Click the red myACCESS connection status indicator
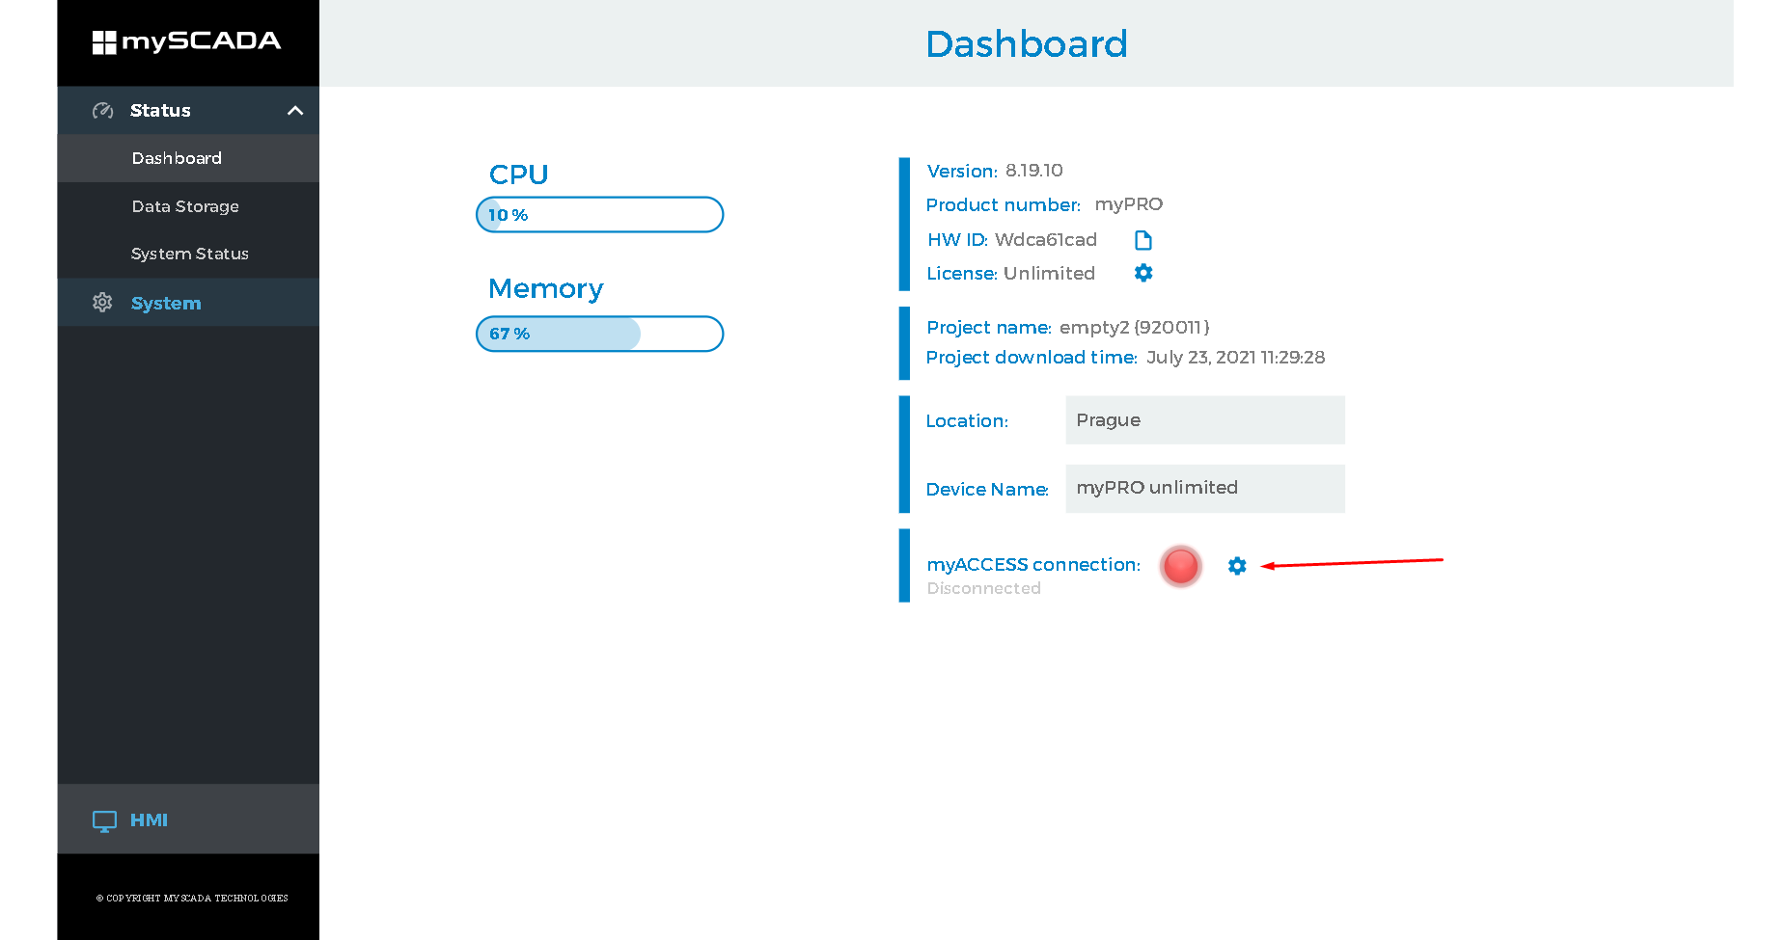1789x940 pixels. [x=1180, y=566]
